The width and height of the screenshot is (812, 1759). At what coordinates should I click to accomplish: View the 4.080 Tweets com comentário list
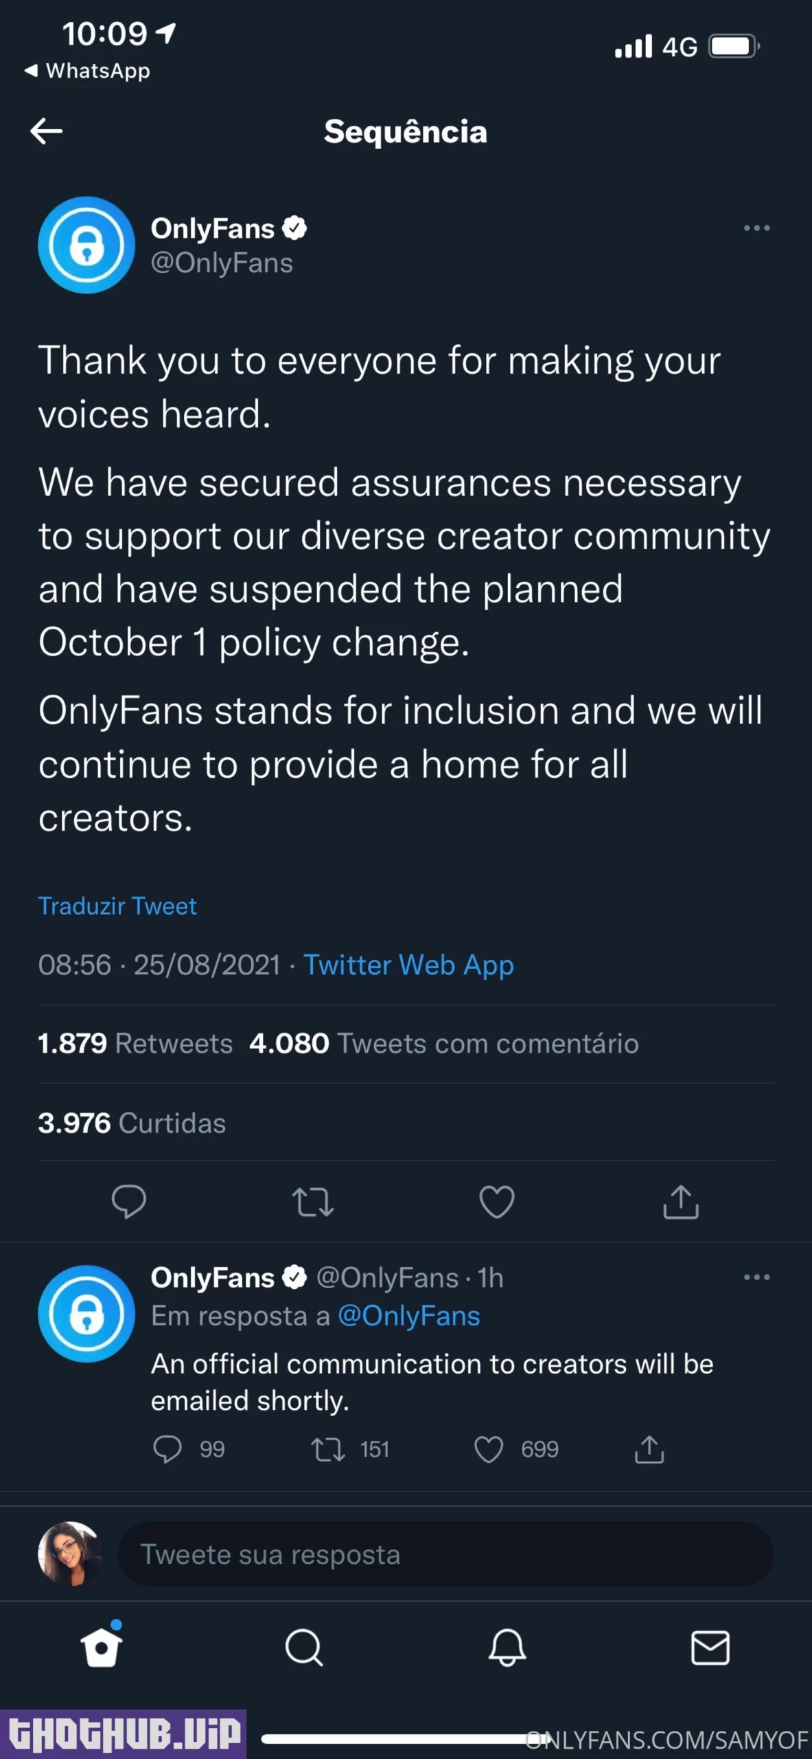[443, 1043]
